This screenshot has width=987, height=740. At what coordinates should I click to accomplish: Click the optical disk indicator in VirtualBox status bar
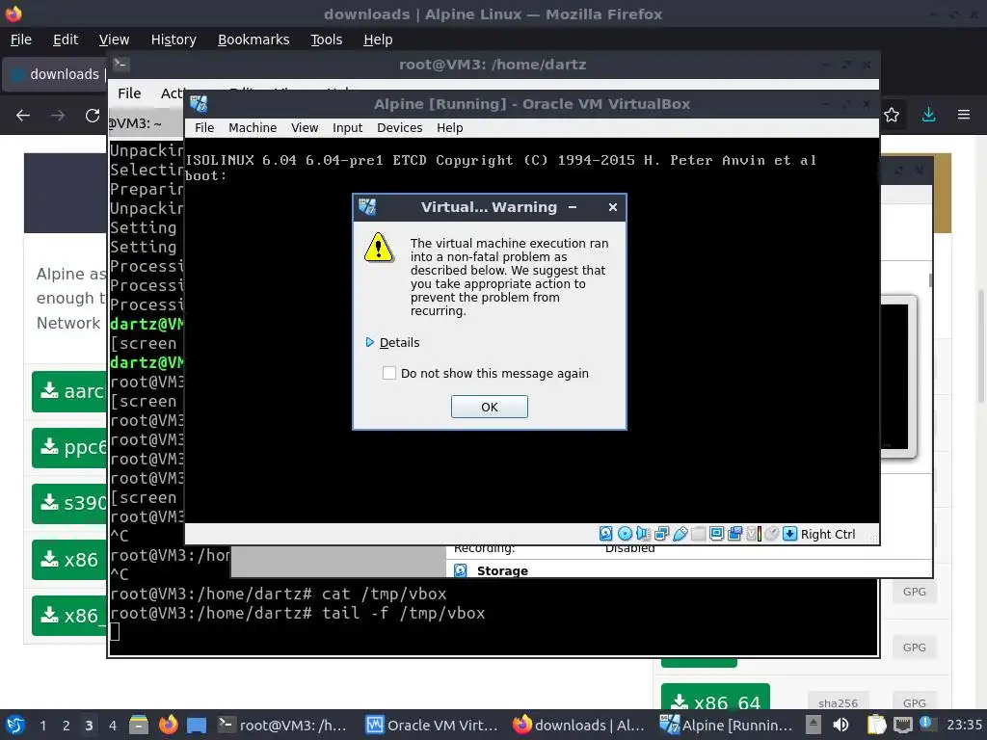625,534
